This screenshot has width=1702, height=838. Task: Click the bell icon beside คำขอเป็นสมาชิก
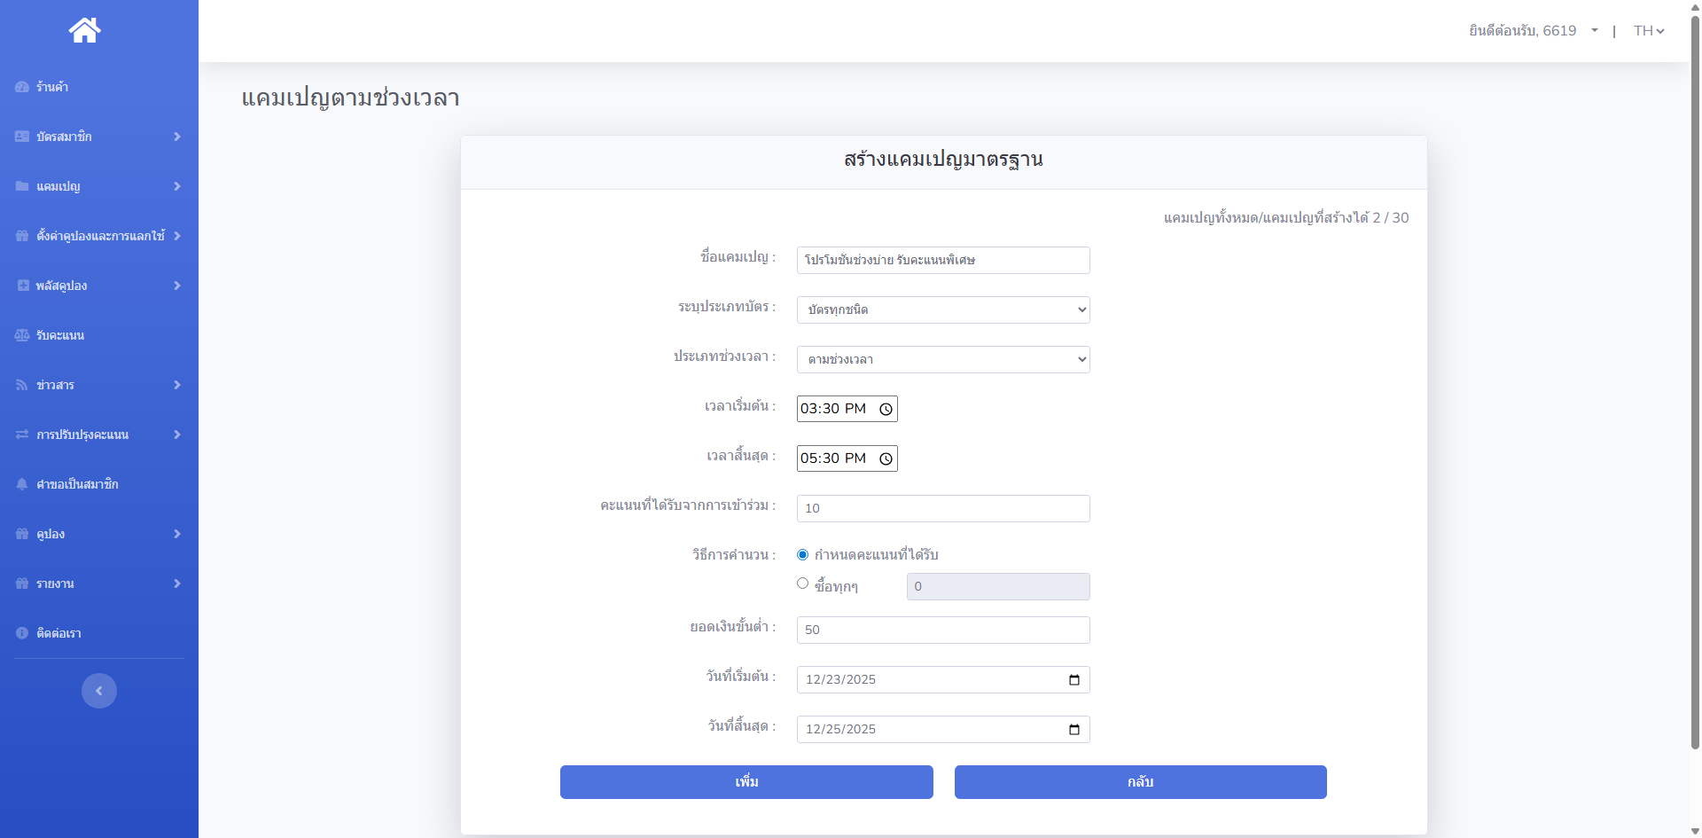click(22, 484)
